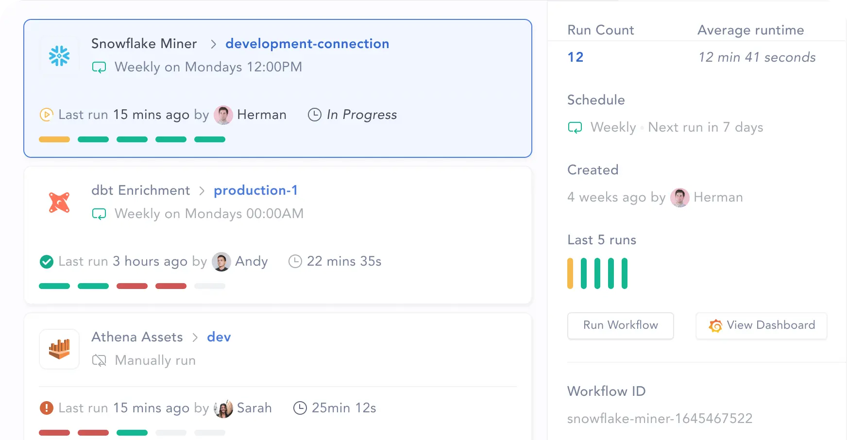
Task: Click schedule icon beside Weekly on Mondays 12:00PM
Action: point(99,68)
